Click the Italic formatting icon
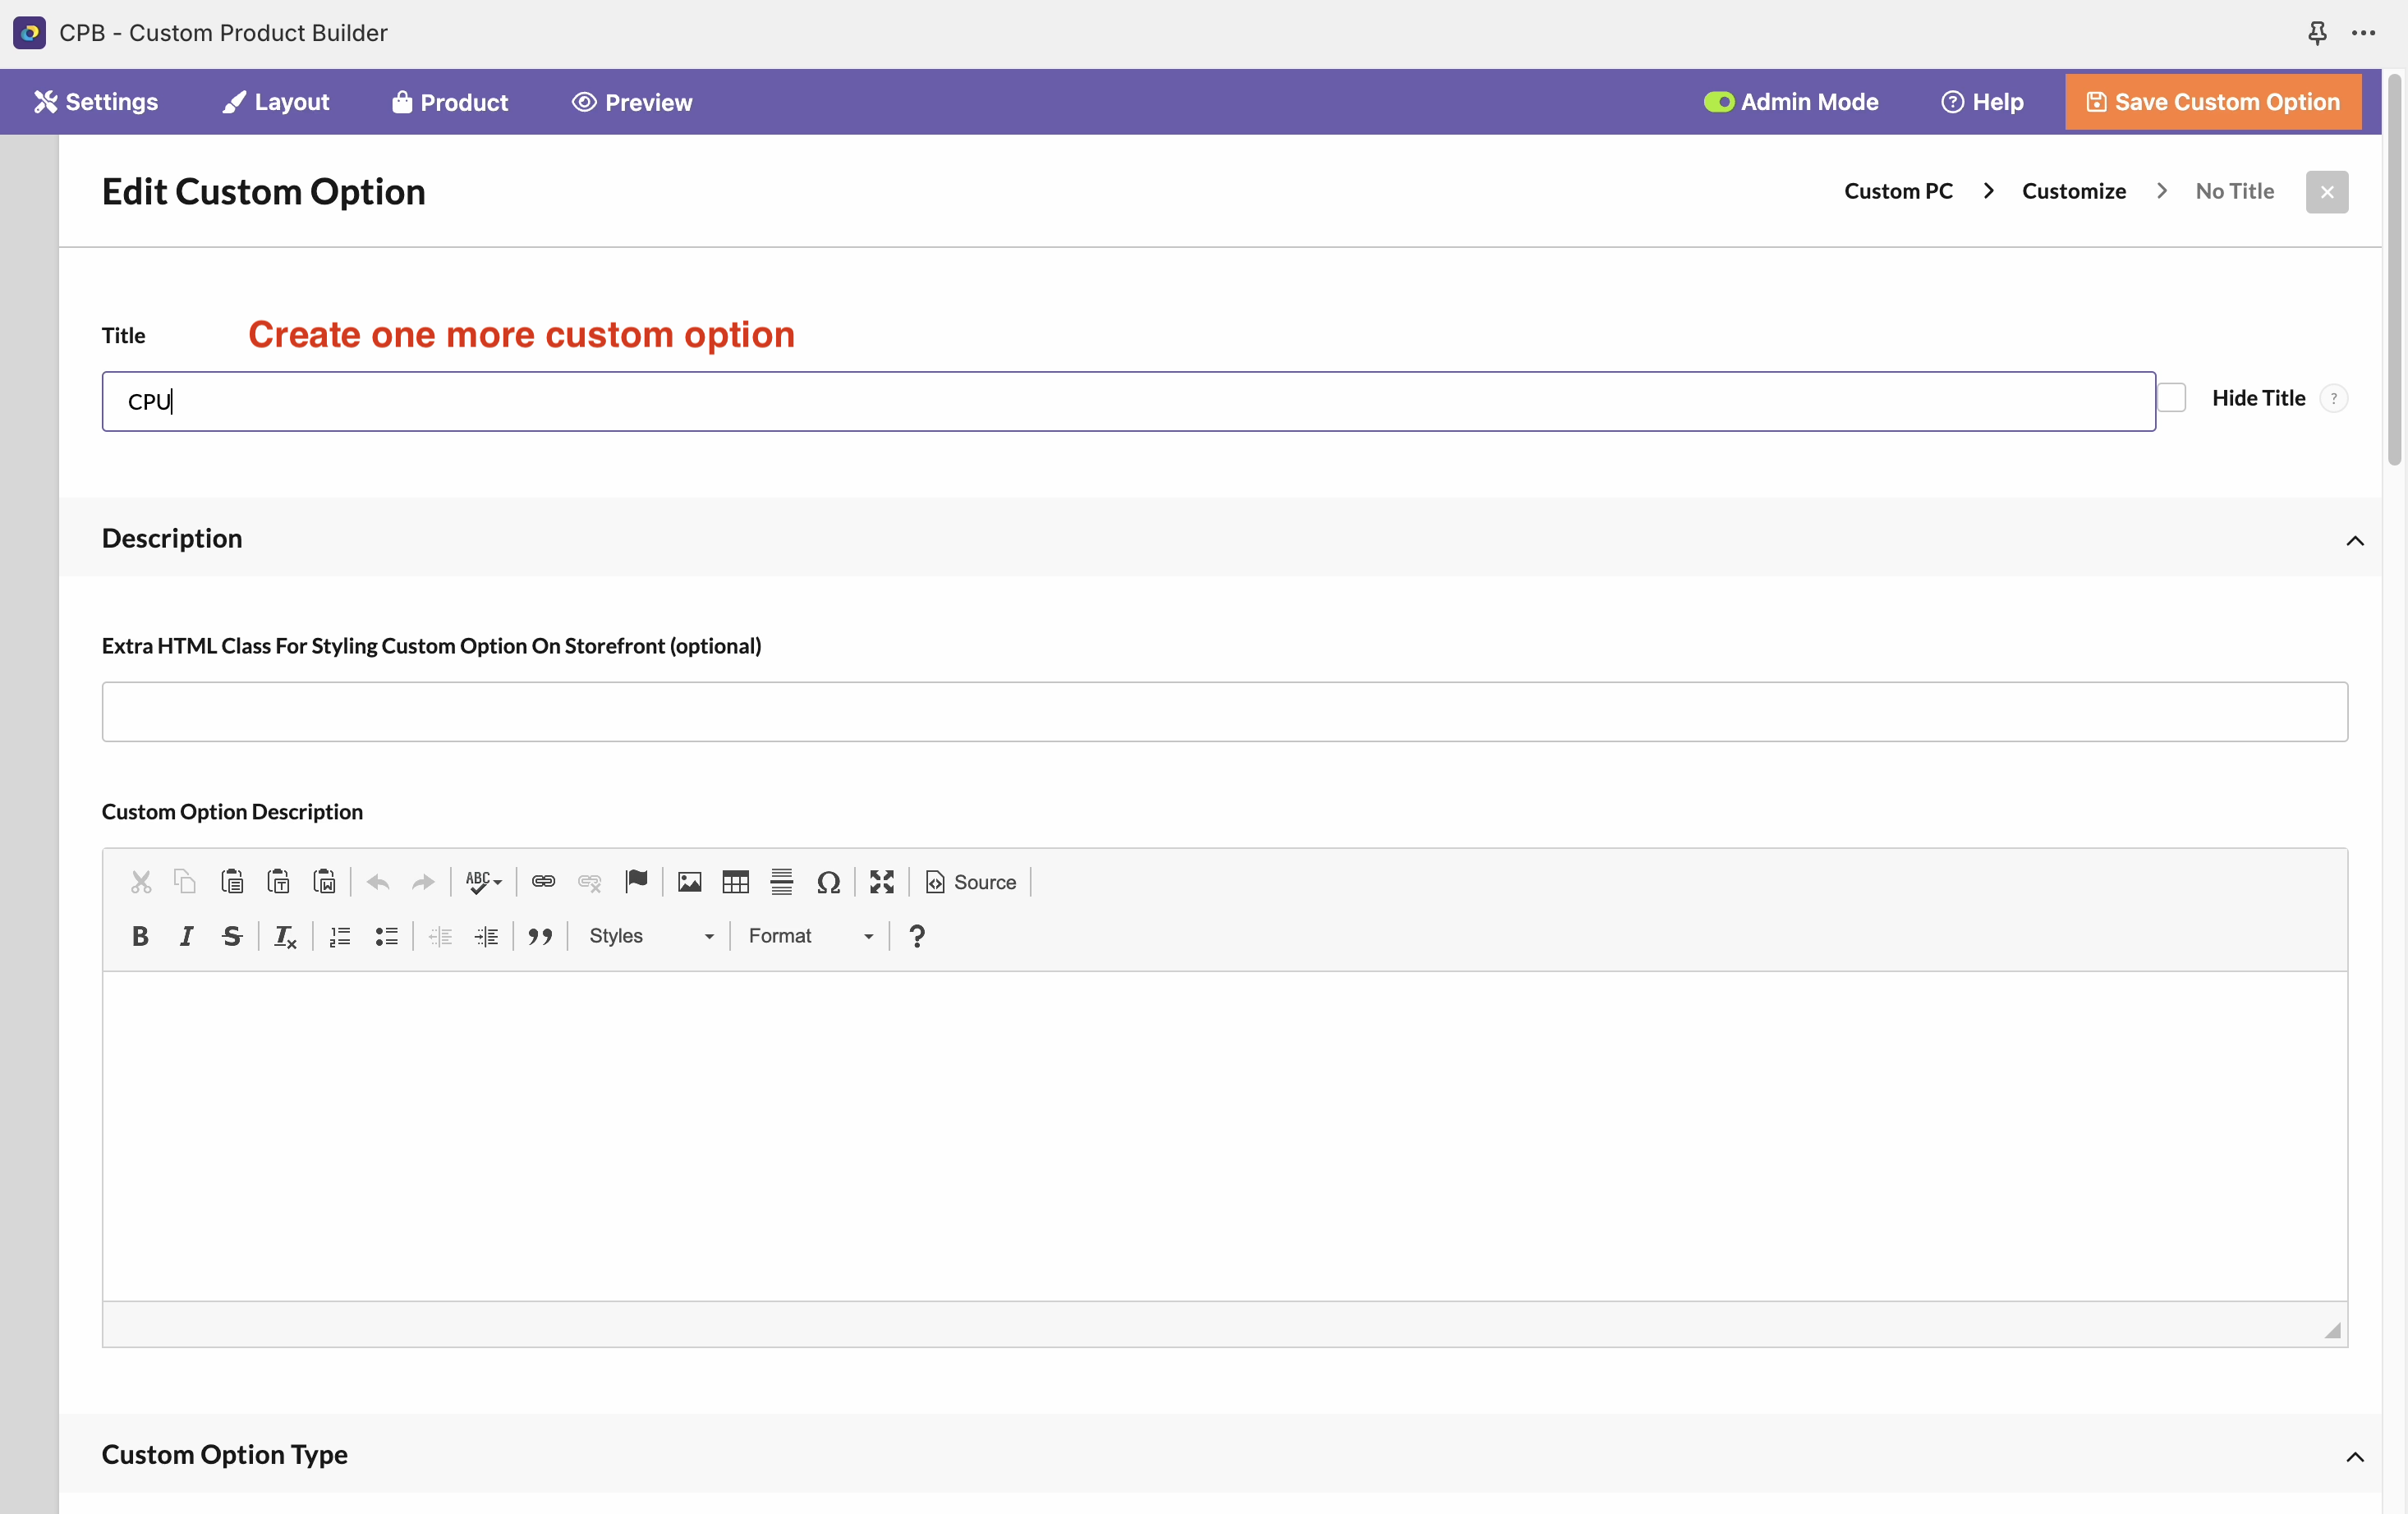2408x1514 pixels. 186,936
